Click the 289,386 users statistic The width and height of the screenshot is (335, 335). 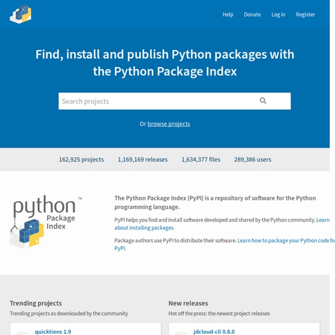tap(252, 160)
